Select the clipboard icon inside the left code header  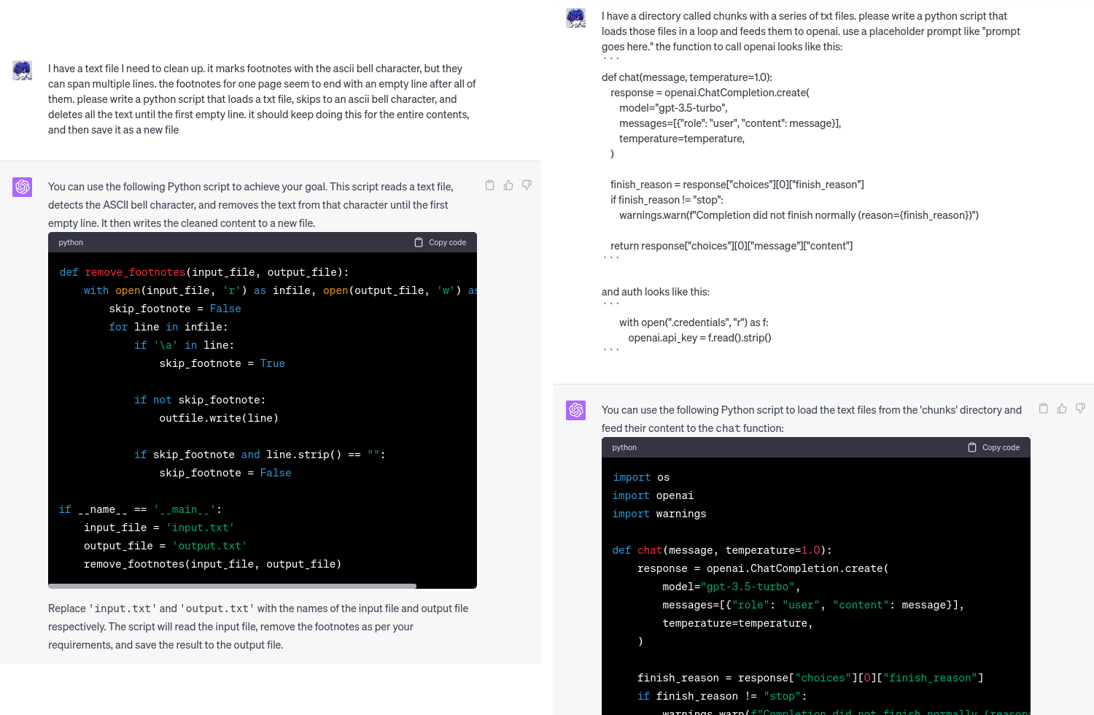[x=419, y=241]
